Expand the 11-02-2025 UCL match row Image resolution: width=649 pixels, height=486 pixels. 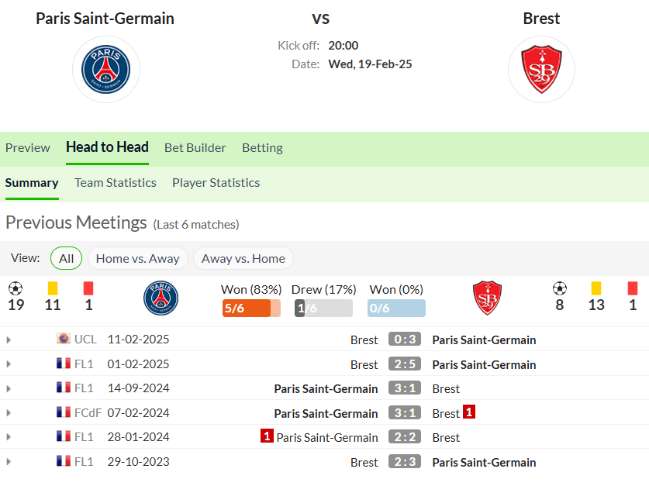pyautogui.click(x=9, y=340)
